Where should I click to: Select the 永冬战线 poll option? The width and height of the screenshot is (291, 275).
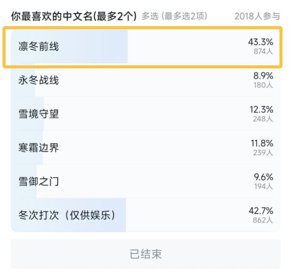146,80
